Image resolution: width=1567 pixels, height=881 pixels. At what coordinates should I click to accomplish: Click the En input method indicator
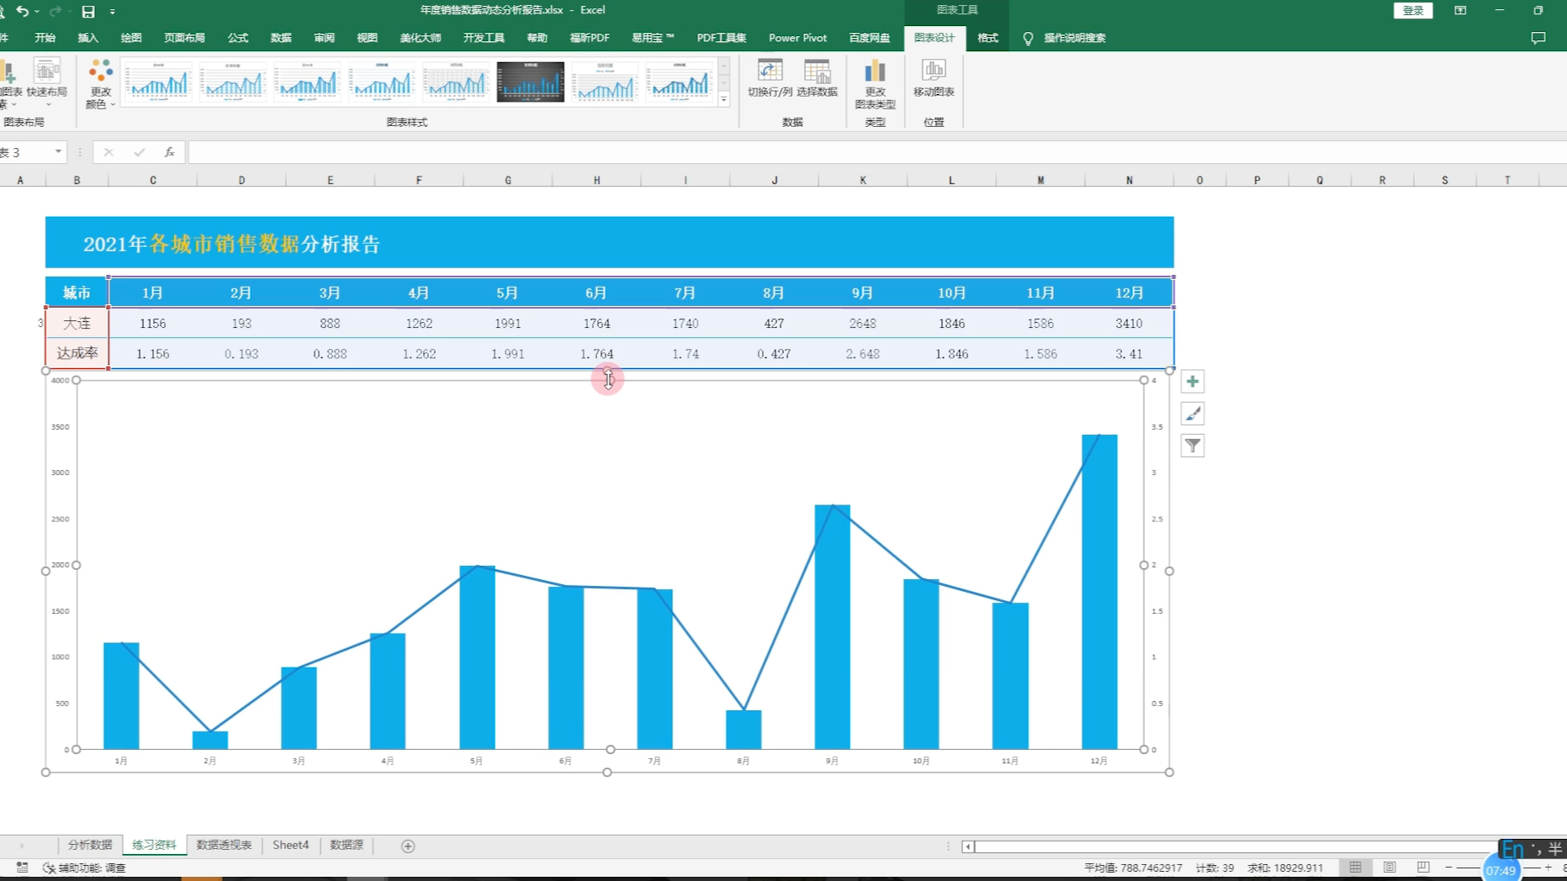(1512, 848)
